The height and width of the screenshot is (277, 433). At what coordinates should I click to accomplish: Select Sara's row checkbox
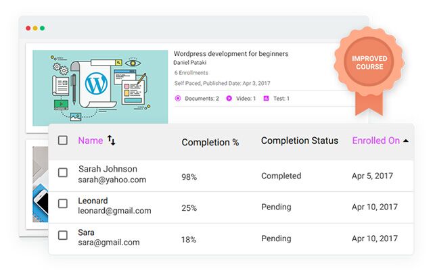[x=63, y=235]
